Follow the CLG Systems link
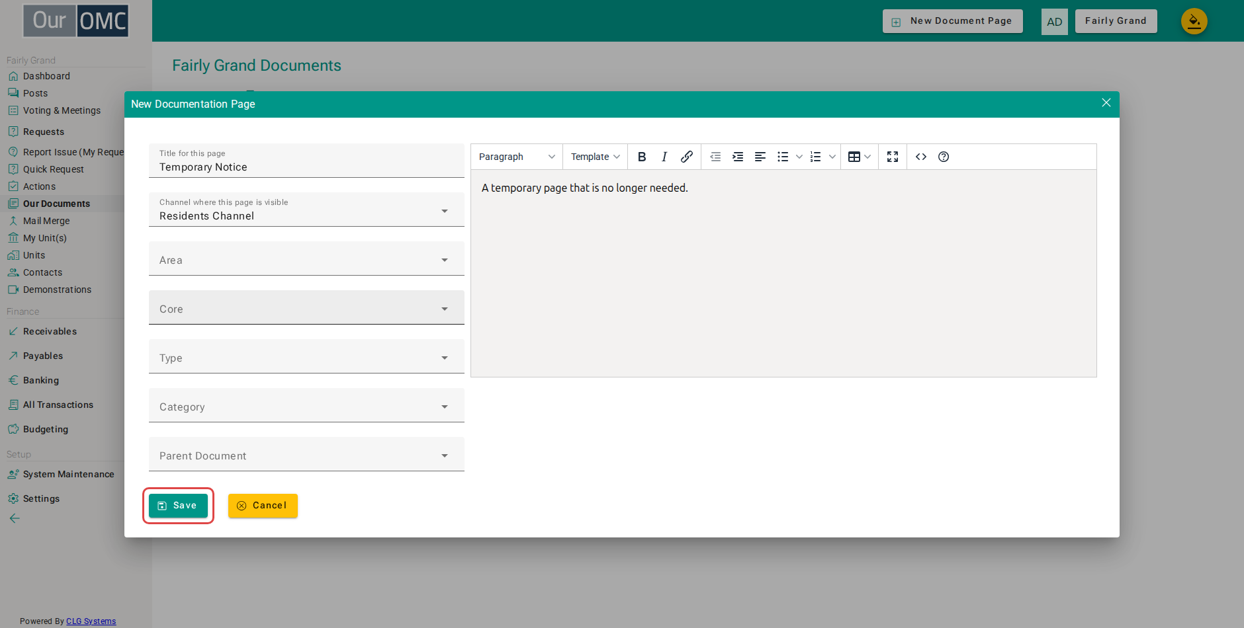Viewport: 1244px width, 628px height. click(x=91, y=621)
